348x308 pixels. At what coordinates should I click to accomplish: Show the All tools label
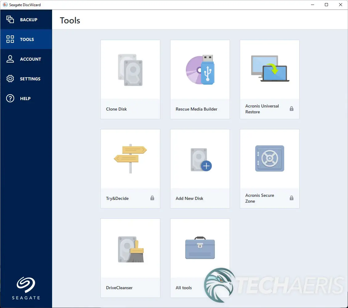coord(183,288)
